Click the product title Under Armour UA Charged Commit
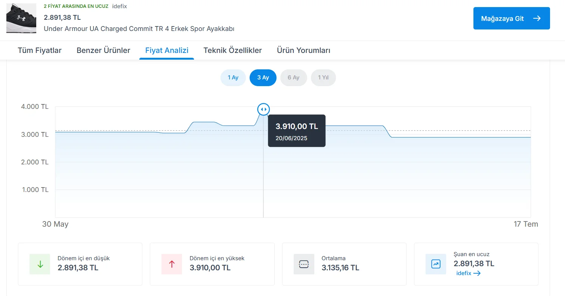Viewport: 565px width, 296px height. tap(139, 29)
